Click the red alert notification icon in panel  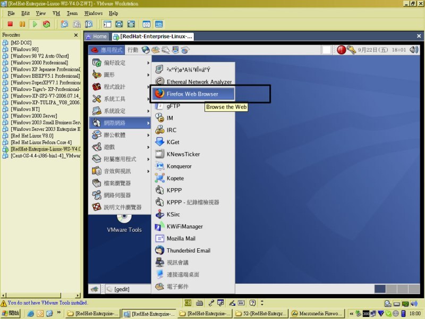point(341,49)
